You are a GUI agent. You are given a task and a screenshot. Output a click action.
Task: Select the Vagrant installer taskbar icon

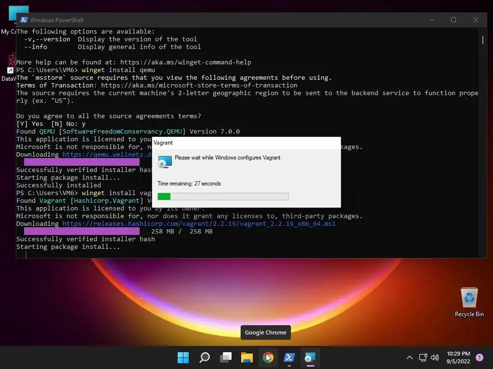[311, 357]
